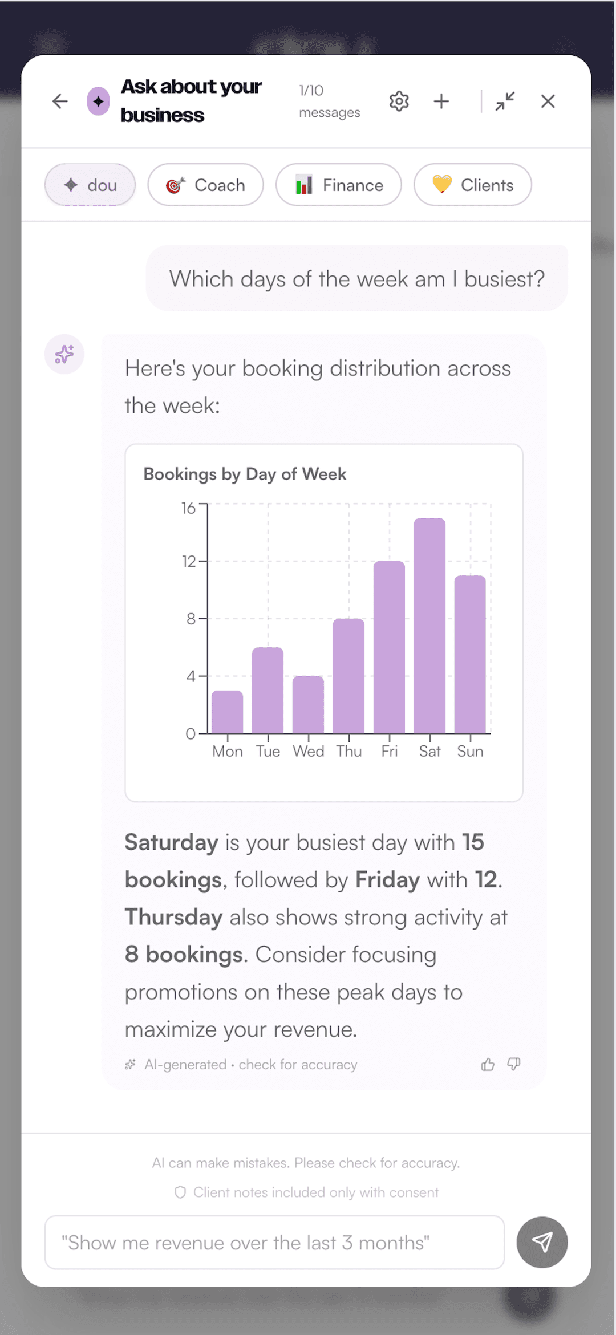Click the Monday bar in the chart
616x1335 pixels.
(x=228, y=712)
